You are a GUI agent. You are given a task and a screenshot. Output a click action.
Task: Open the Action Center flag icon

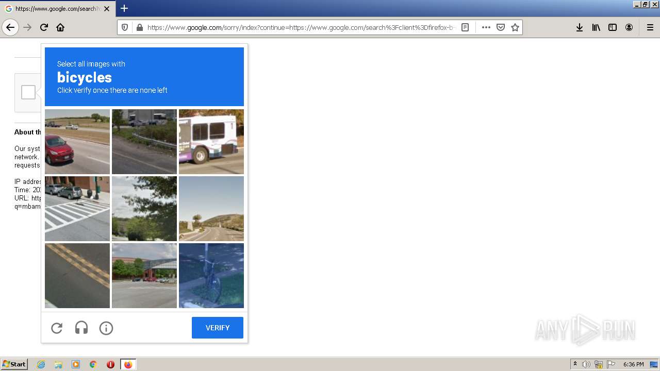click(611, 364)
